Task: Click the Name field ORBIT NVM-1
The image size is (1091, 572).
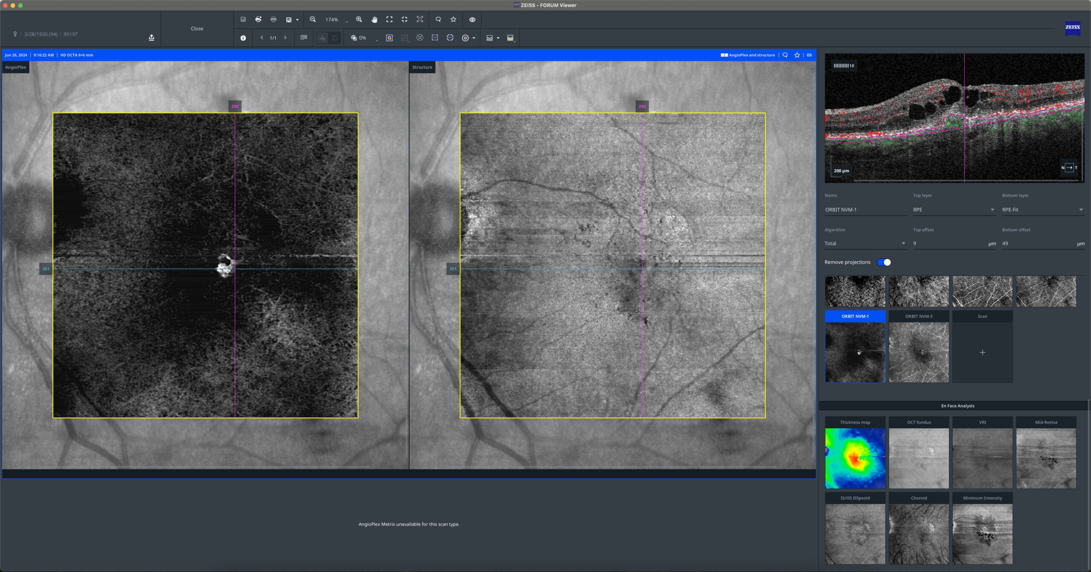Action: click(x=865, y=210)
